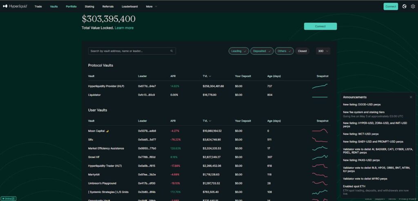This screenshot has height=201, width=418.
Task: Toggle the Others filter
Action: 284,51
